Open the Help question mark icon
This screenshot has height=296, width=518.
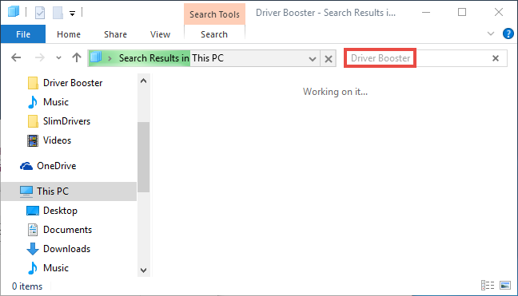[508, 34]
